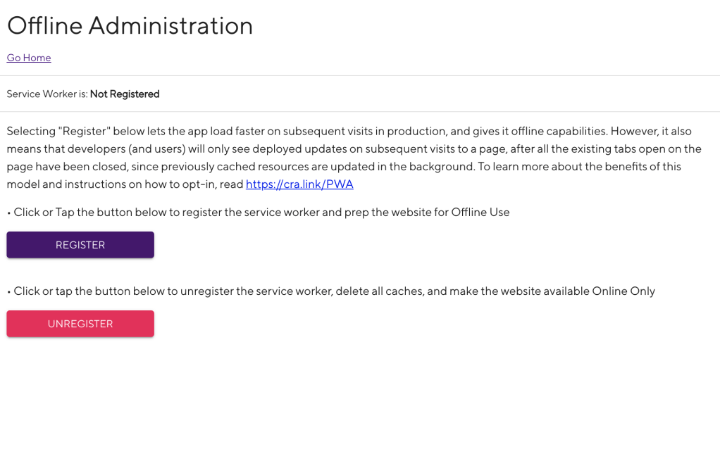Click the Offline Administration heading
The image size is (720, 449).
130,25
